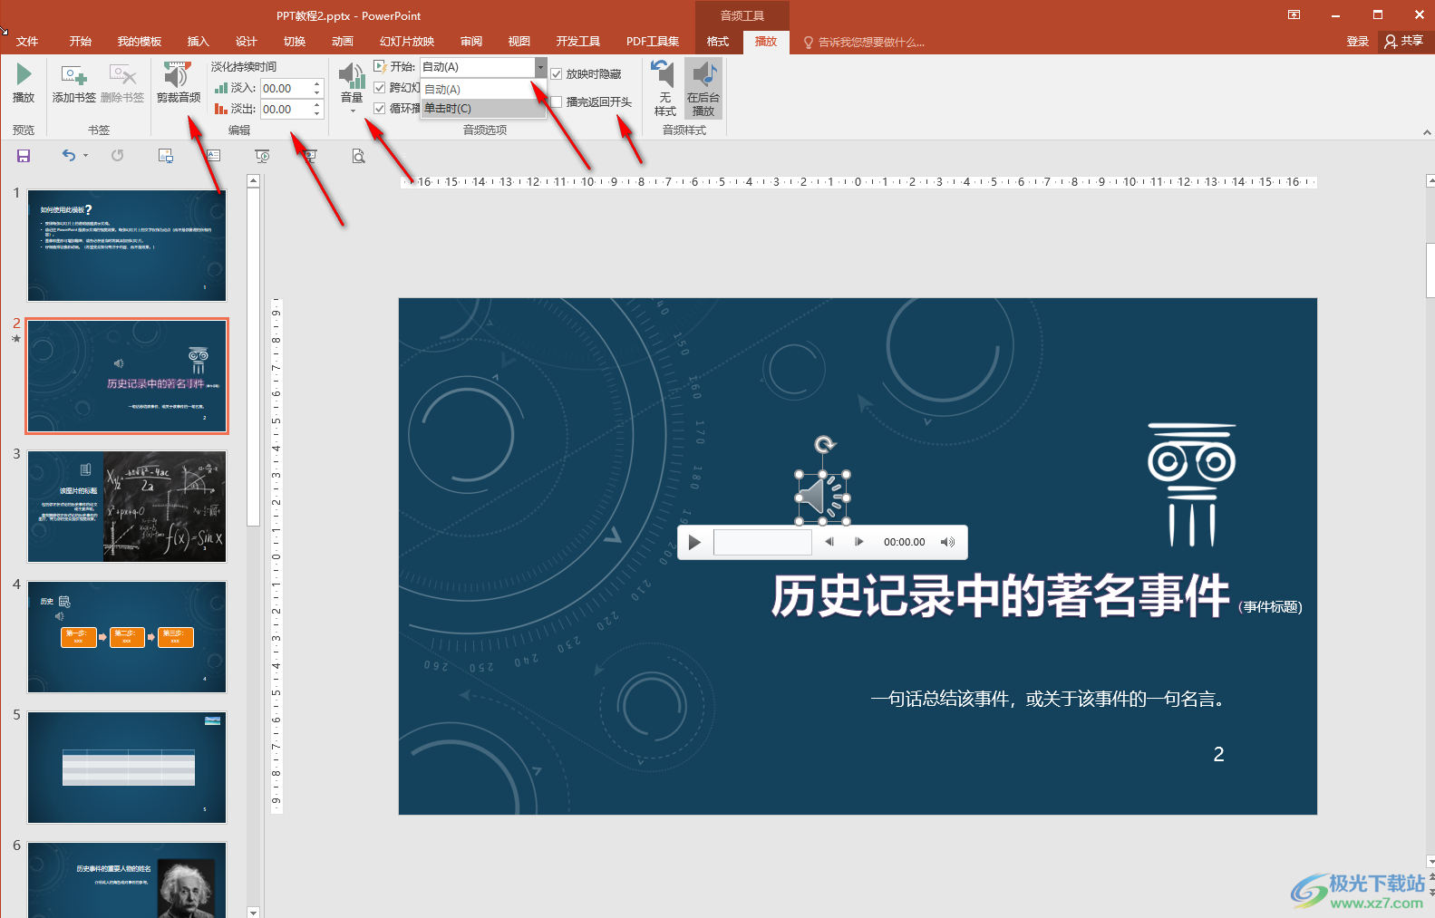Collapse the ribbon with the chevron
Viewport: 1435px width, 918px height.
click(1427, 132)
